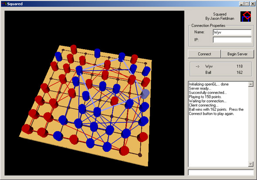Viewport: 257px width, 180px height.
Task: Click the Squared app icon in title bar
Action: (4, 4)
